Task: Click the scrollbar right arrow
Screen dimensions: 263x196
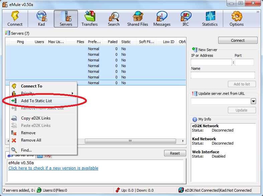Action: pos(183,141)
